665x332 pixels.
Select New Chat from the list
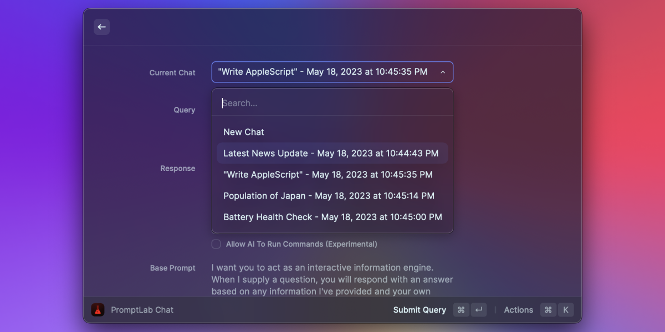(x=244, y=132)
